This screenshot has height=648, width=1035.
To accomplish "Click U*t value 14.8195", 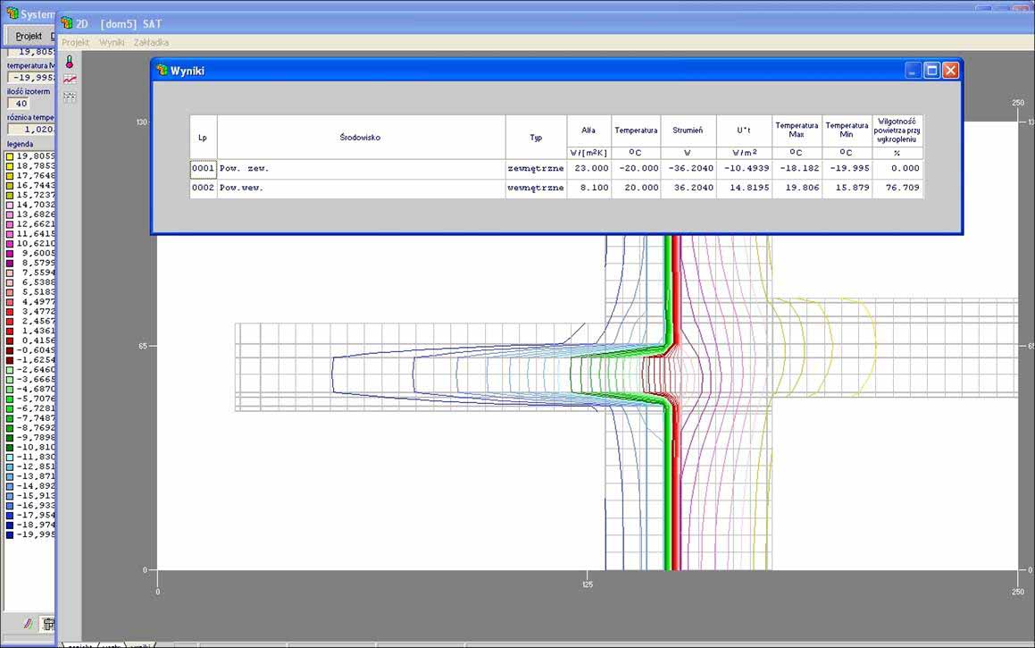I will pos(744,188).
